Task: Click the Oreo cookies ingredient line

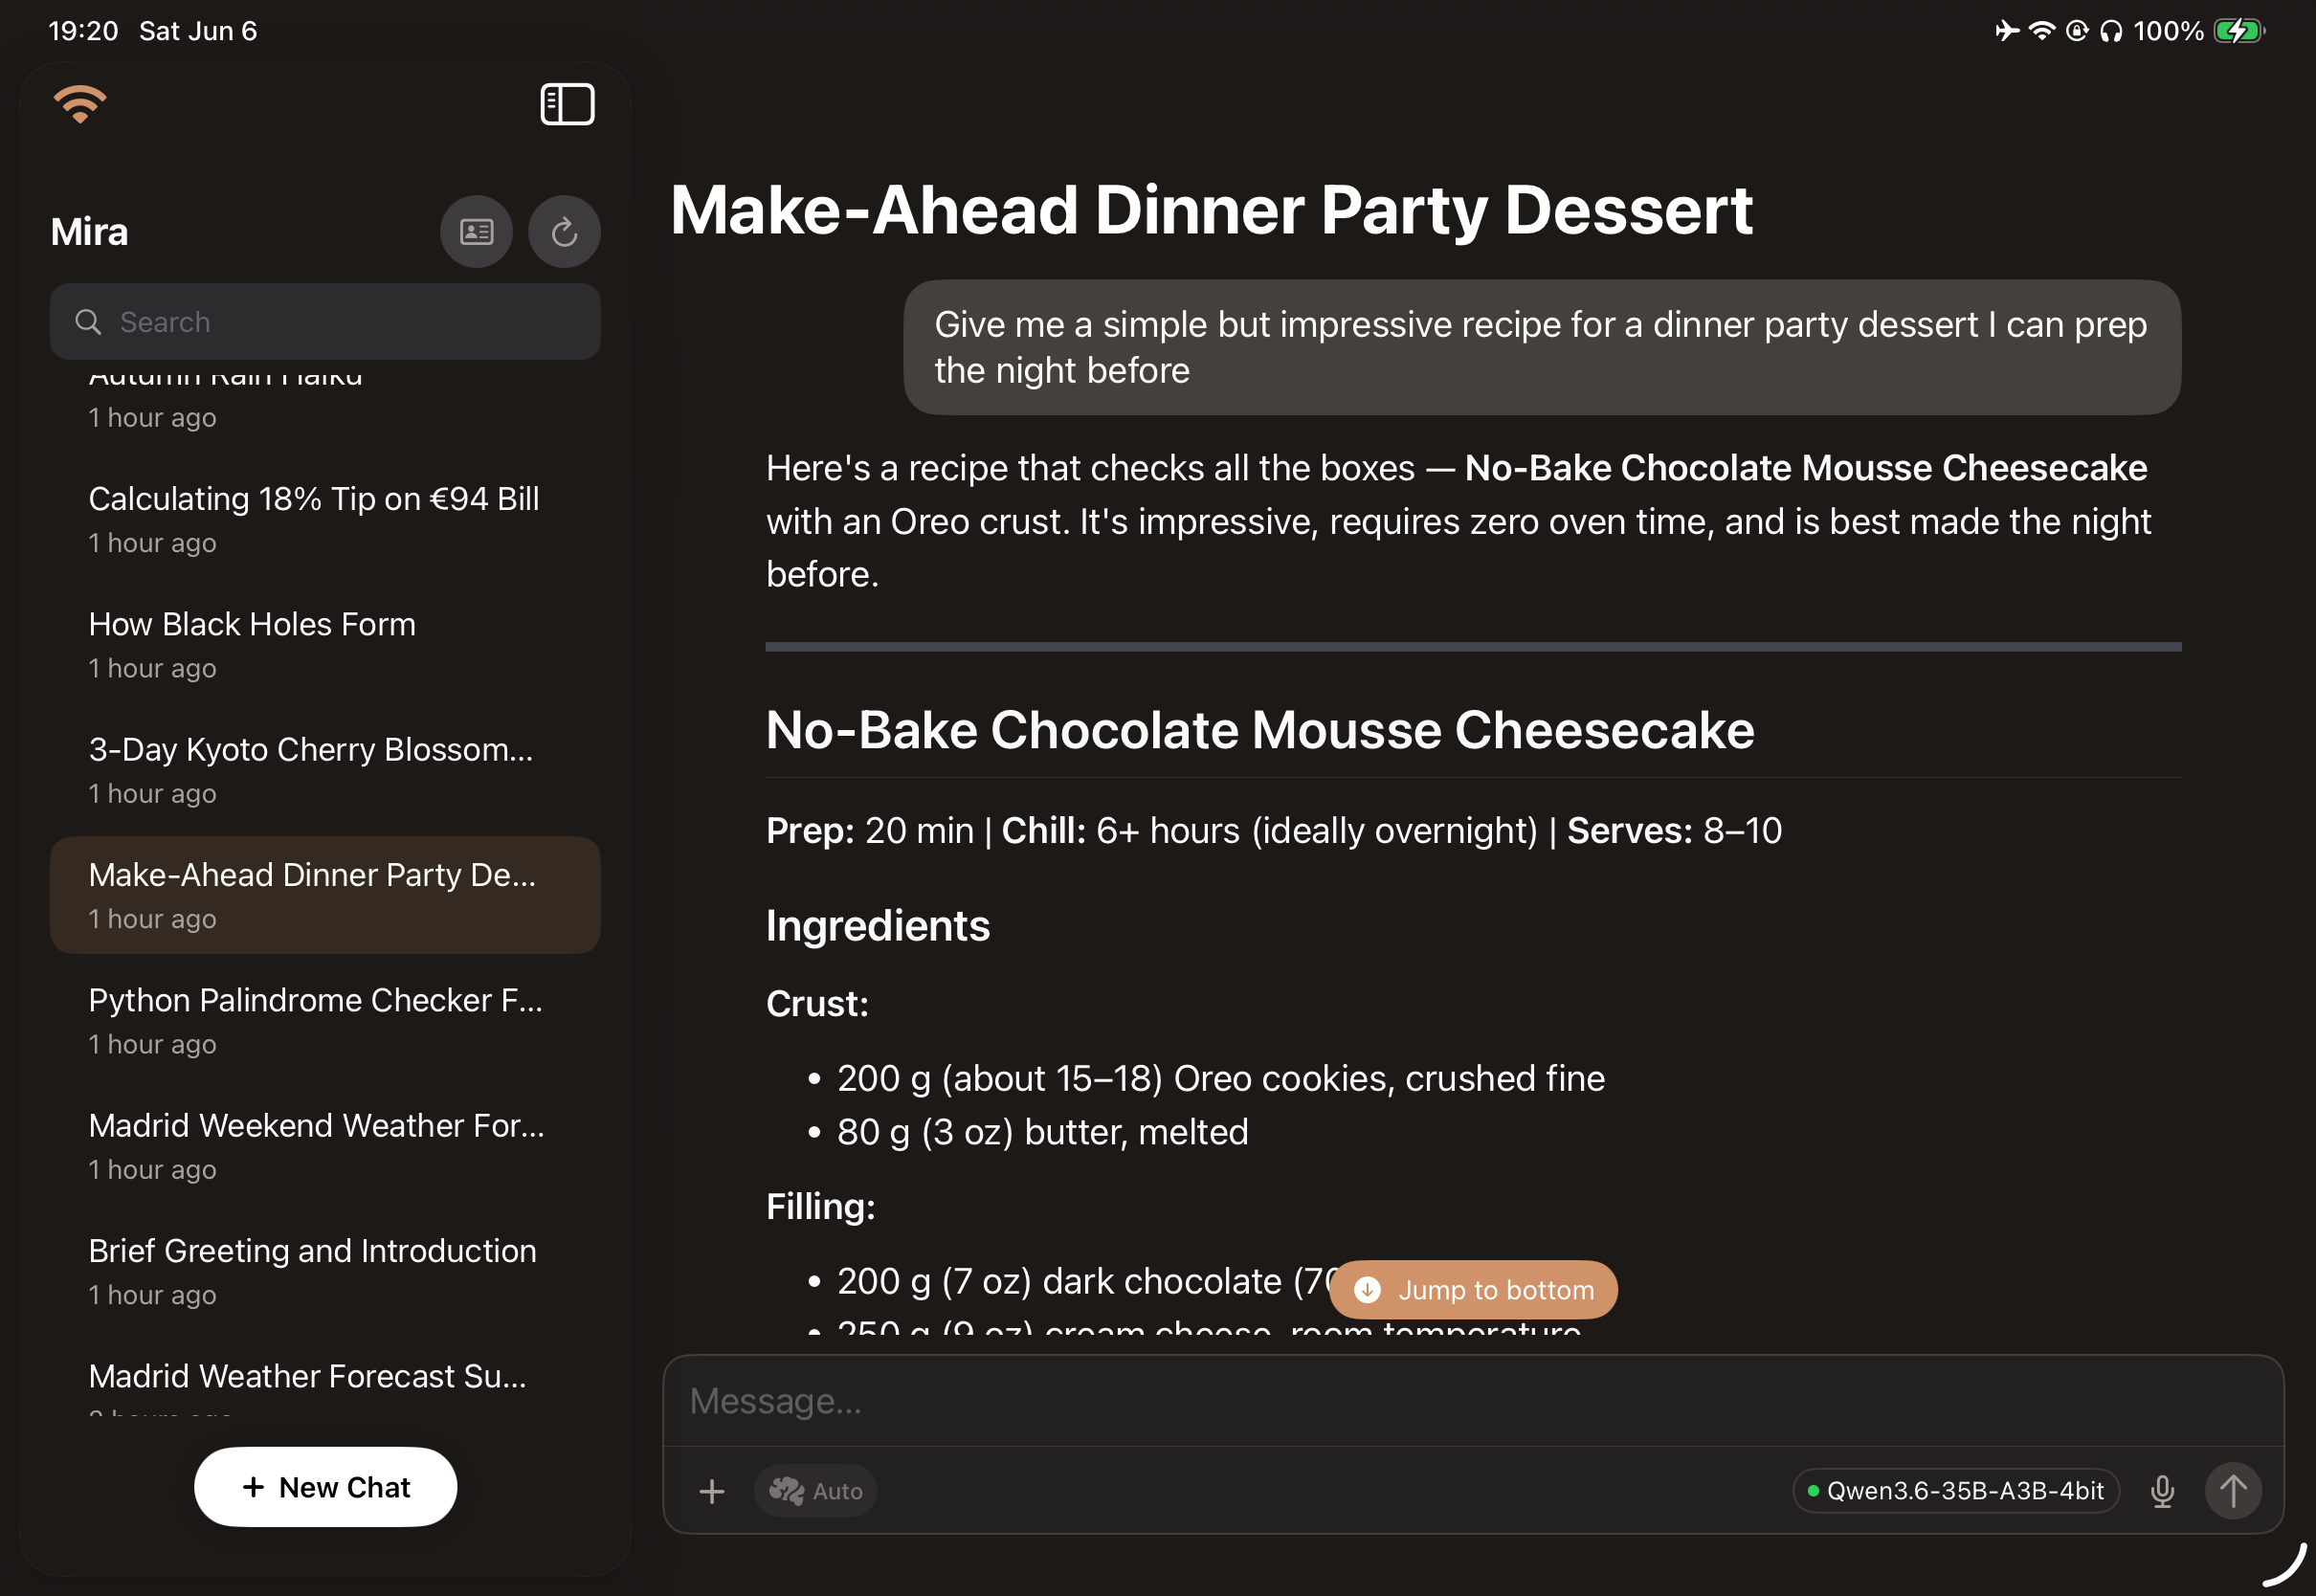Action: [x=1221, y=1078]
